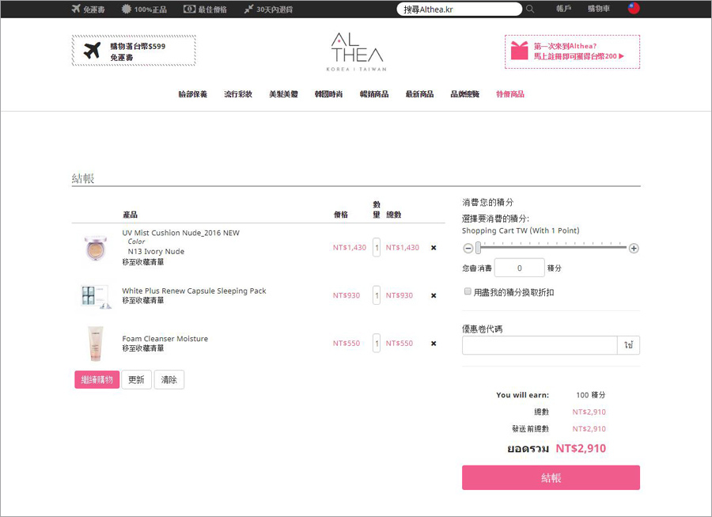Open White Plus Renew Capsule Sleeping Pack link
Image resolution: width=712 pixels, height=517 pixels.
pyautogui.click(x=194, y=291)
